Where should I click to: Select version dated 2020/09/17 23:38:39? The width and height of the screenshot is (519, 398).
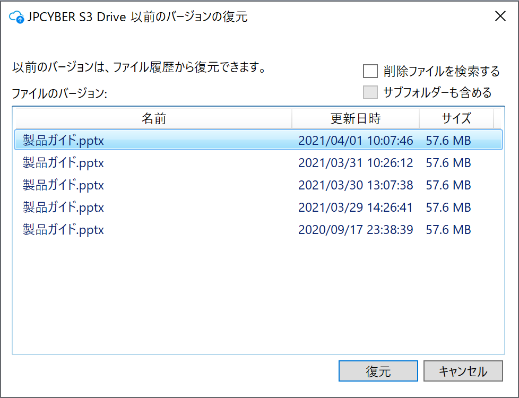pyautogui.click(x=258, y=229)
